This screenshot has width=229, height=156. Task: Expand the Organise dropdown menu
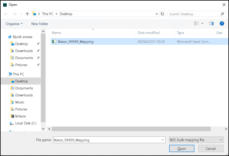pyautogui.click(x=14, y=24)
